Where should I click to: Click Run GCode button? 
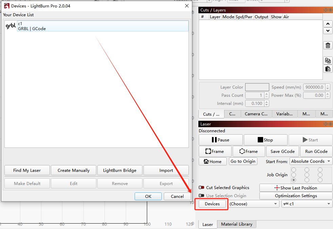click(x=316, y=151)
